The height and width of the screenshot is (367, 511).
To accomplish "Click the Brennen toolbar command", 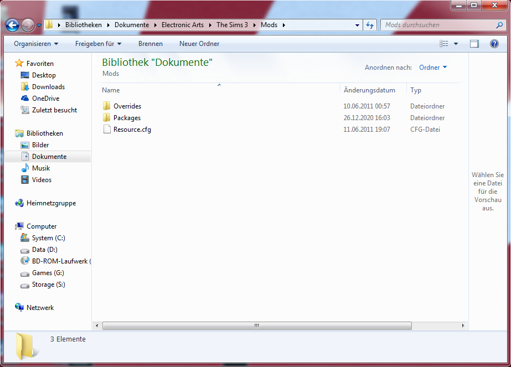I will pyautogui.click(x=150, y=44).
